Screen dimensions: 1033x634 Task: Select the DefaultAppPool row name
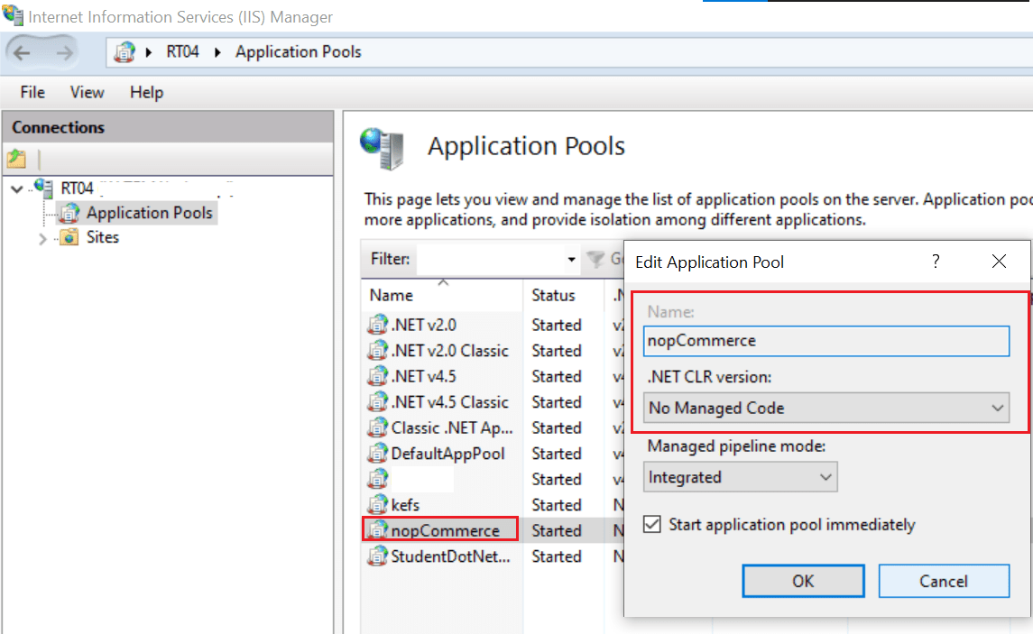click(448, 454)
